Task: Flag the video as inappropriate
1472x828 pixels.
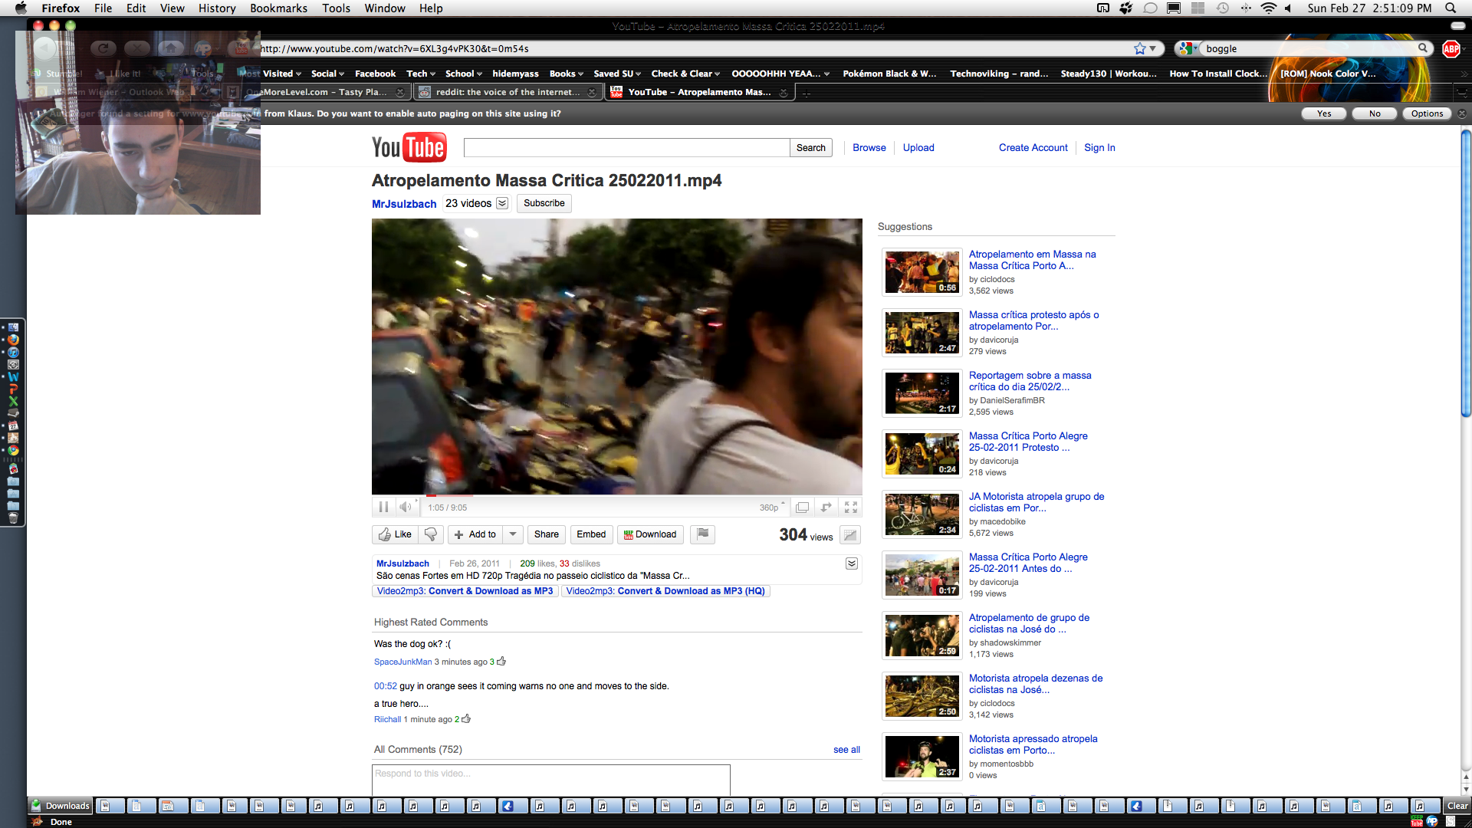Action: coord(702,534)
